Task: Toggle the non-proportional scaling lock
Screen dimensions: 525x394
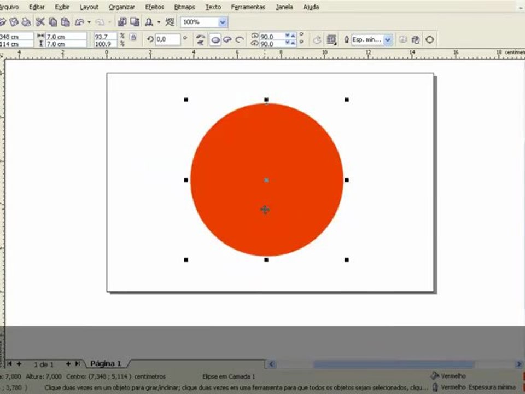Action: click(133, 37)
